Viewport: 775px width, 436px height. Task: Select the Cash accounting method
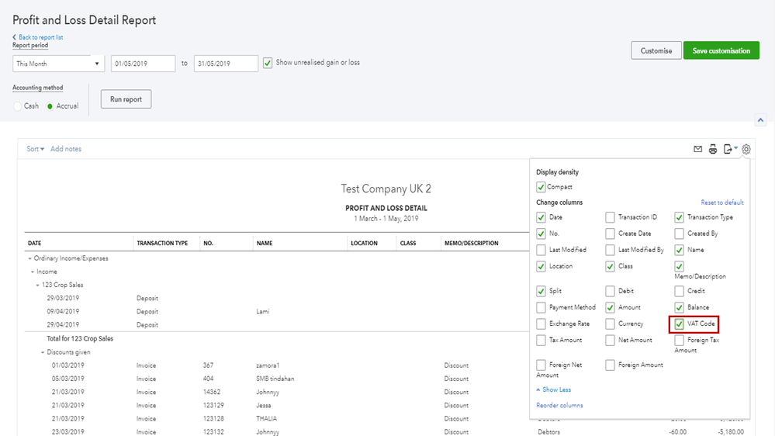tap(18, 106)
